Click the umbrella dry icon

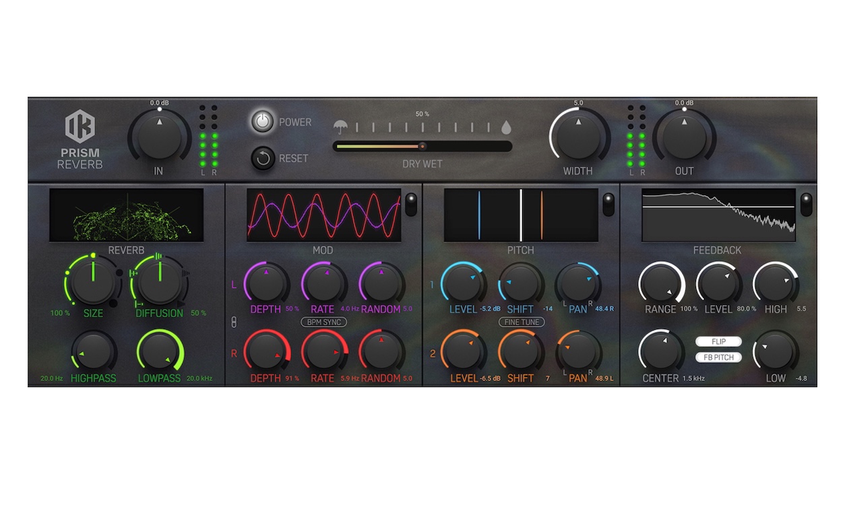click(x=342, y=127)
